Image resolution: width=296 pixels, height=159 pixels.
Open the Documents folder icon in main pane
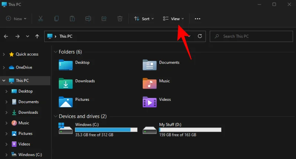(x=149, y=65)
